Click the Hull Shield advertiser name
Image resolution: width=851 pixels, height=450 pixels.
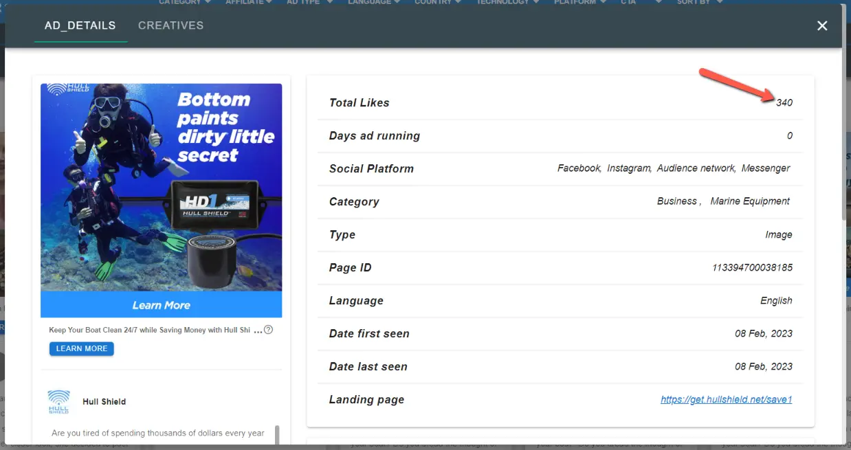[x=104, y=402]
